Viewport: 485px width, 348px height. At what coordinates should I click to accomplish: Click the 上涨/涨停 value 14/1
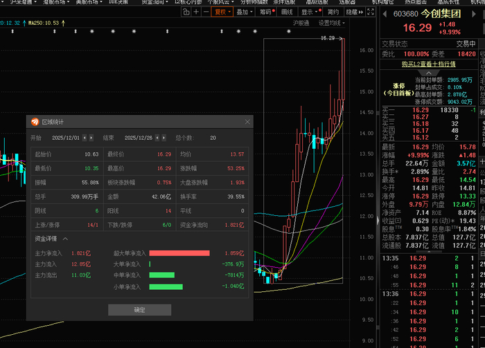pos(92,225)
